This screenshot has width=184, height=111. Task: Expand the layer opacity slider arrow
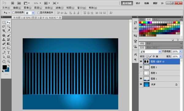[x=181, y=52]
